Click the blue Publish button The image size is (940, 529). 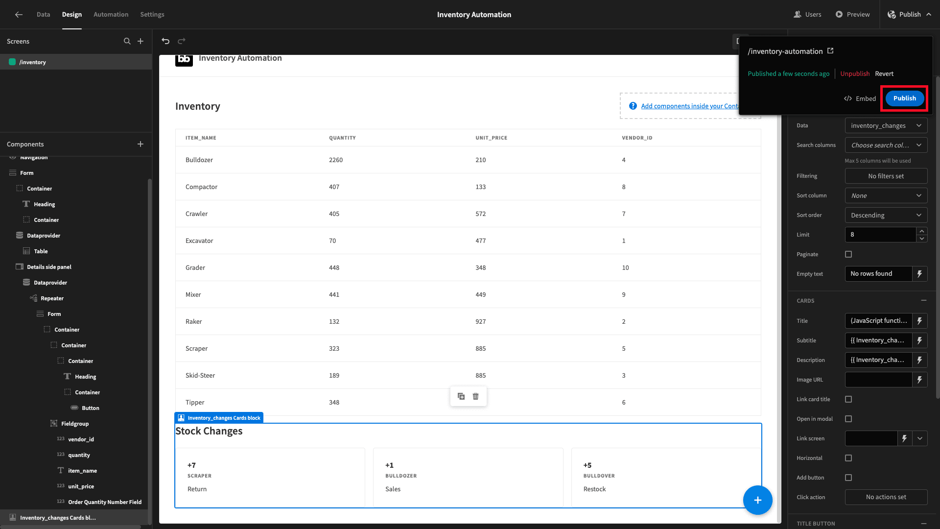pos(904,98)
